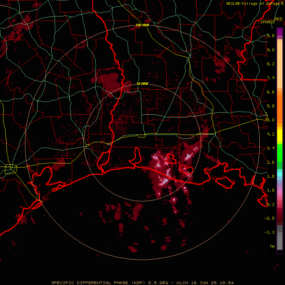Viewport: 285px width, 285px height.
Task: Click the 9.0 value on color scale
Action: pyautogui.click(x=271, y=50)
